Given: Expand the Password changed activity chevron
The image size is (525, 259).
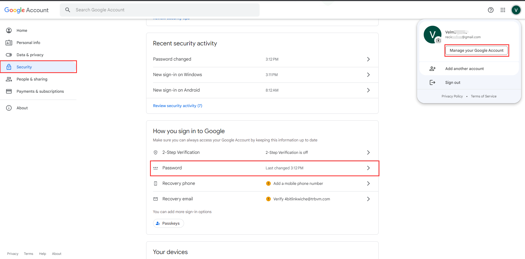Looking at the screenshot, I should coord(368,59).
